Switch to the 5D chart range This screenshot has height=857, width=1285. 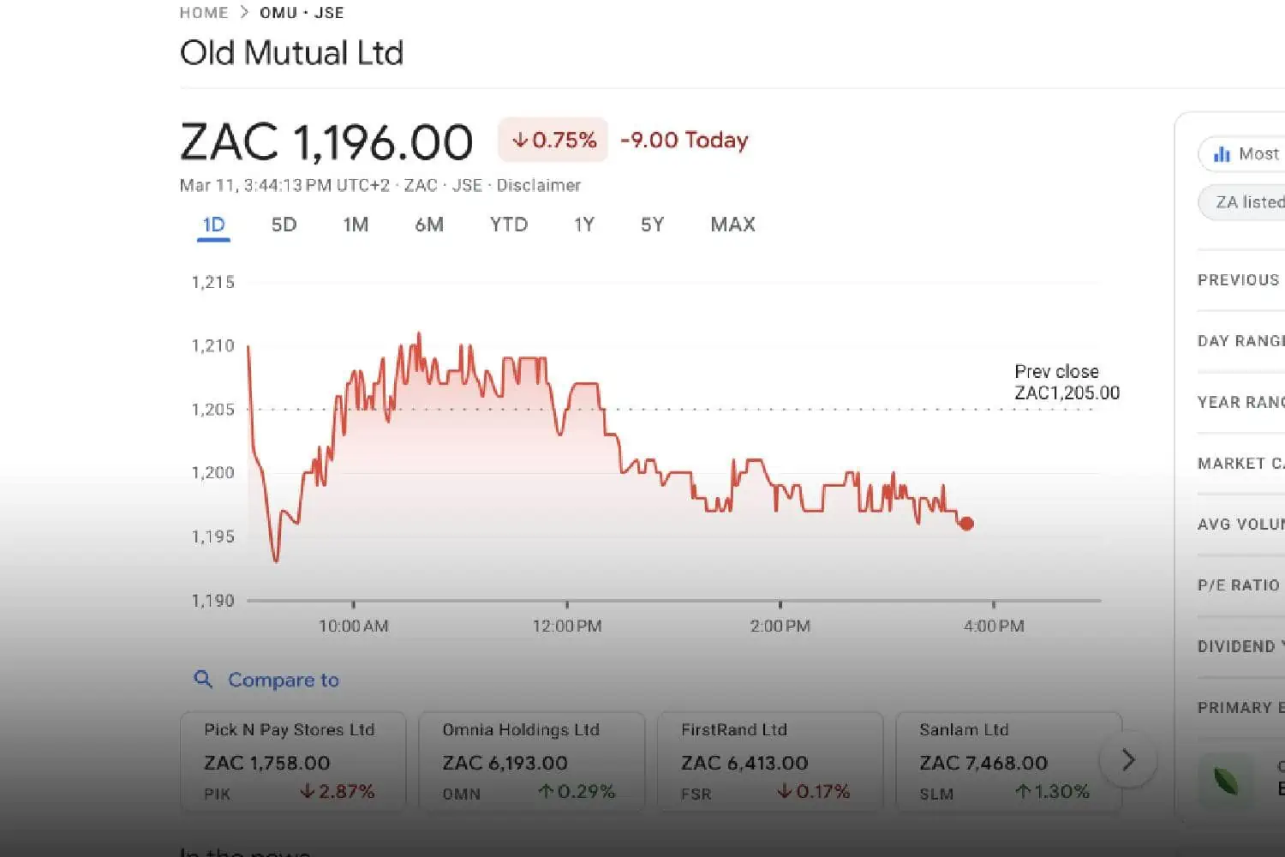(x=284, y=225)
